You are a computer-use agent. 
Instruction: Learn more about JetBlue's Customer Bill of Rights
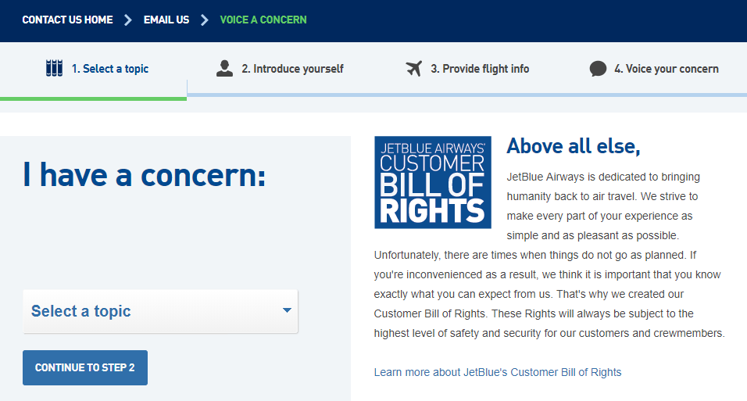pyautogui.click(x=498, y=372)
